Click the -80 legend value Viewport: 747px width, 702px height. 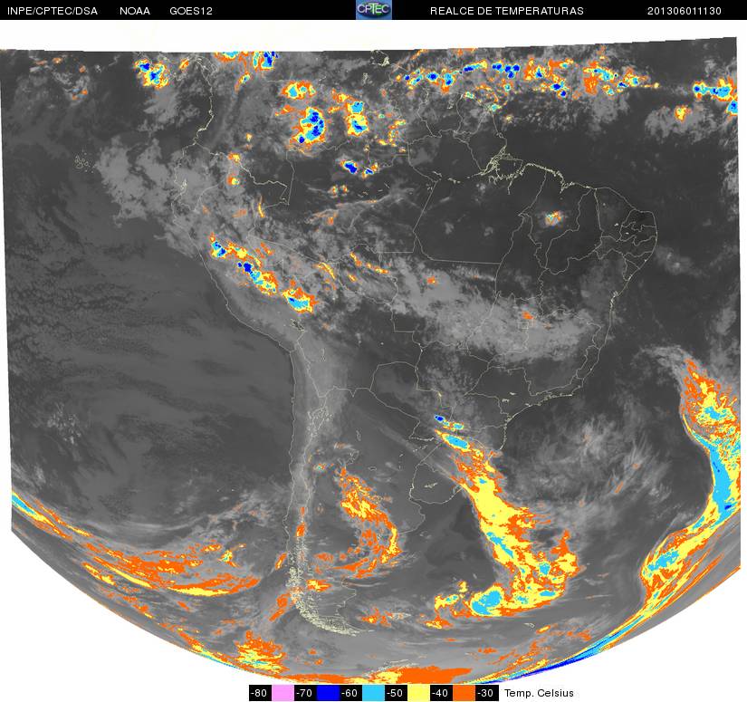pos(260,693)
